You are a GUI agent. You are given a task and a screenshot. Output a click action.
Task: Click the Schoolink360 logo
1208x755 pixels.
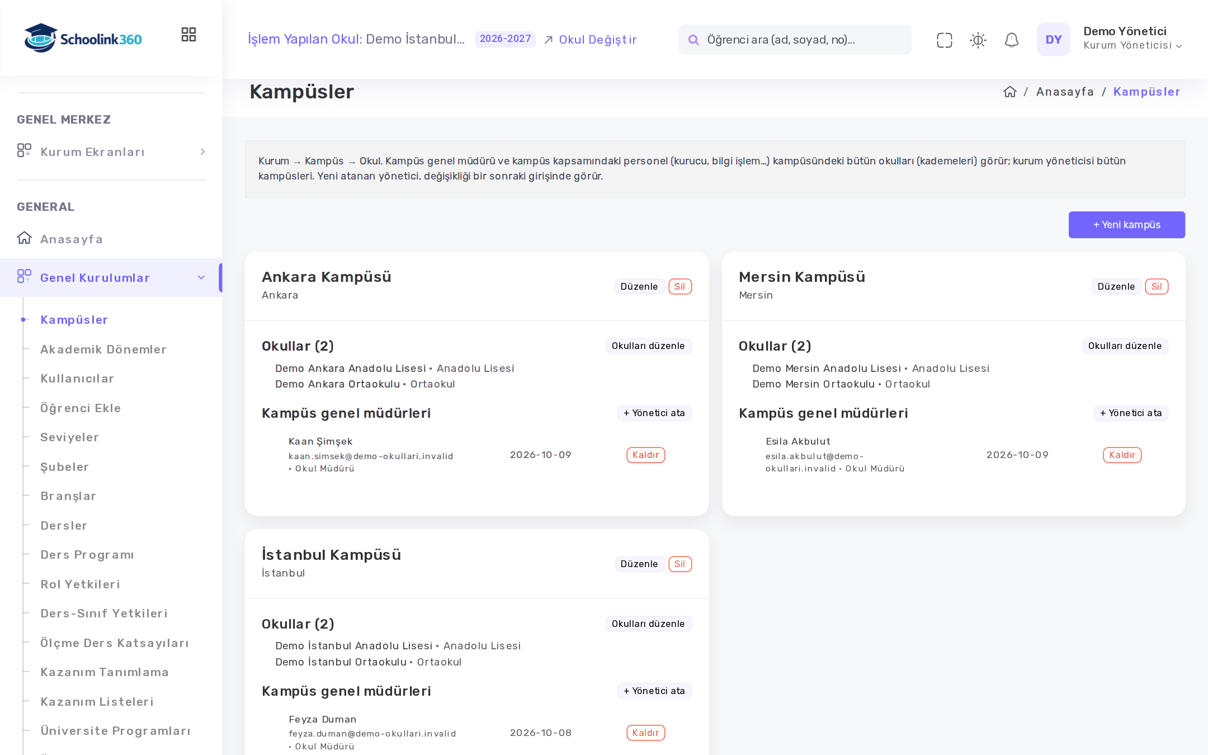83,38
